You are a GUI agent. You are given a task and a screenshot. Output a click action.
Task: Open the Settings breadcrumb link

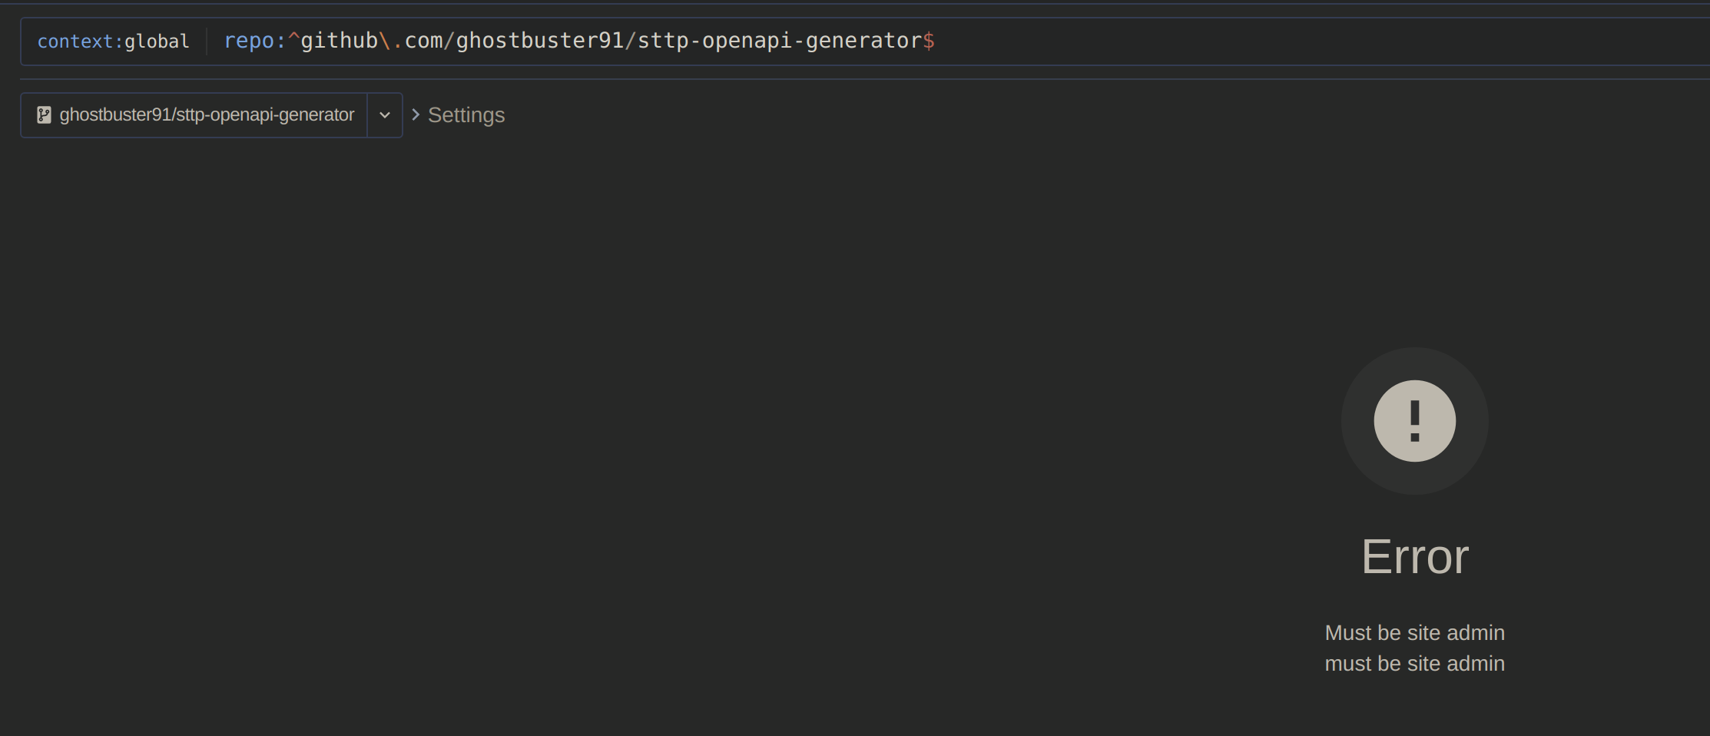click(x=466, y=115)
